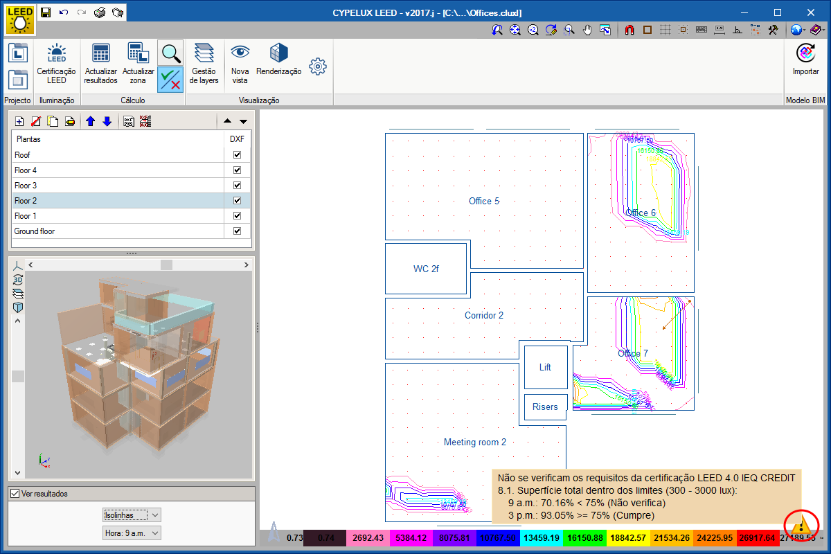This screenshot has width=831, height=554.
Task: Select Floor 3 in Plantas list
Action: coord(118,186)
